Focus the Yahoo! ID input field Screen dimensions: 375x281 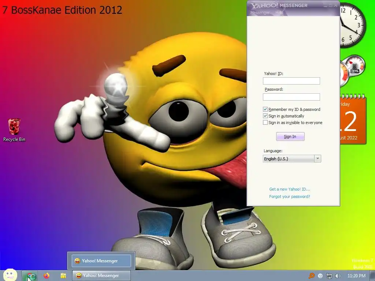(291, 81)
